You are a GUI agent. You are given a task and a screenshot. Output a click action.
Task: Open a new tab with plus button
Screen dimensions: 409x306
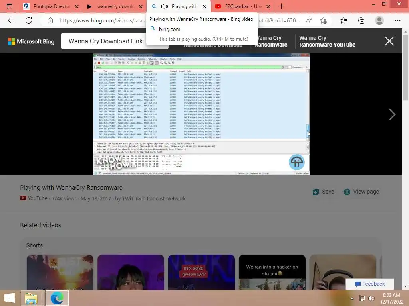pos(281,6)
